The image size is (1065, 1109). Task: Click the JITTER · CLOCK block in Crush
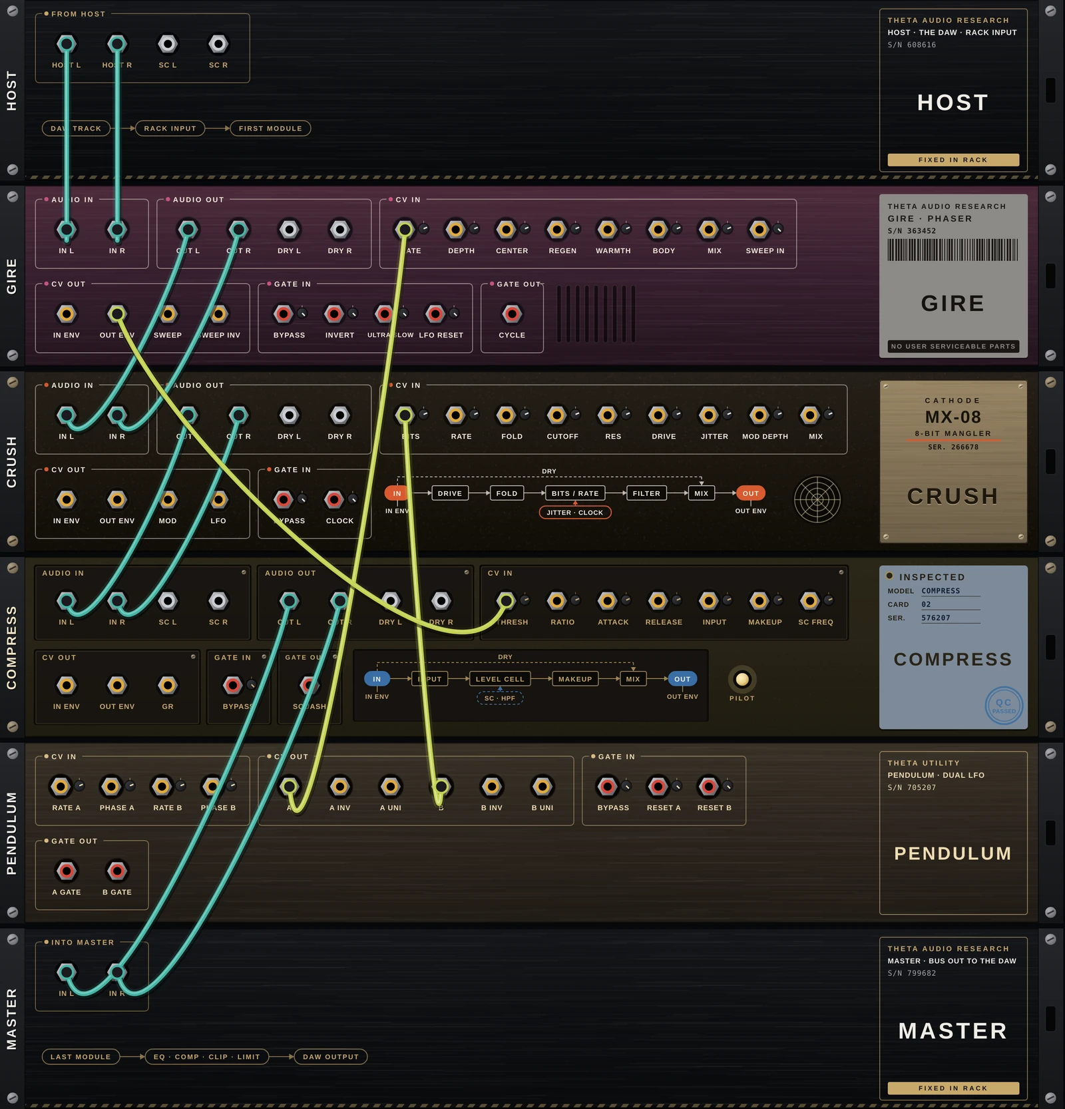coord(575,513)
